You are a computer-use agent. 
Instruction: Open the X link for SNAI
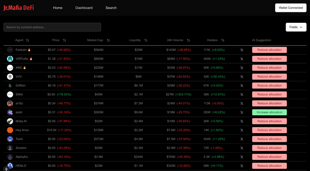coord(241,95)
